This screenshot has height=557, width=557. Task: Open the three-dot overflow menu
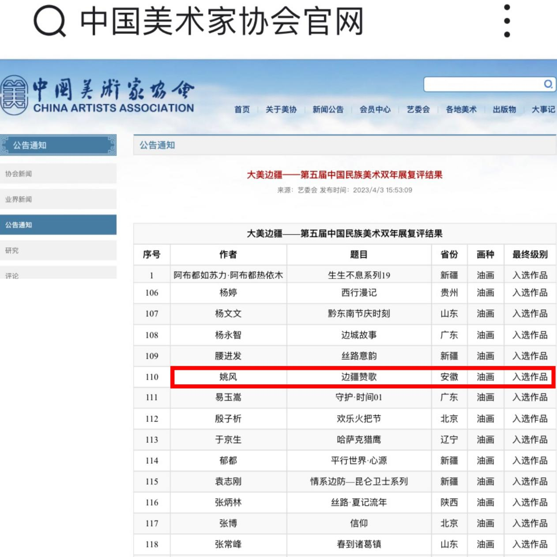coord(507,21)
